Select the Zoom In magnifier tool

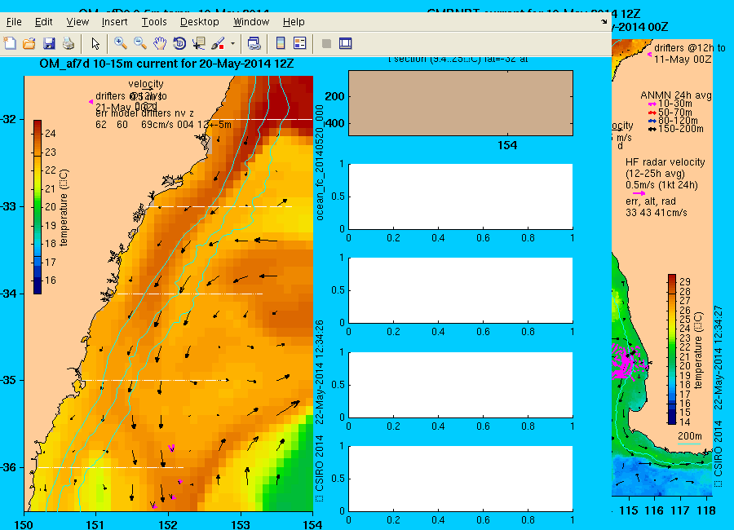pyautogui.click(x=121, y=43)
